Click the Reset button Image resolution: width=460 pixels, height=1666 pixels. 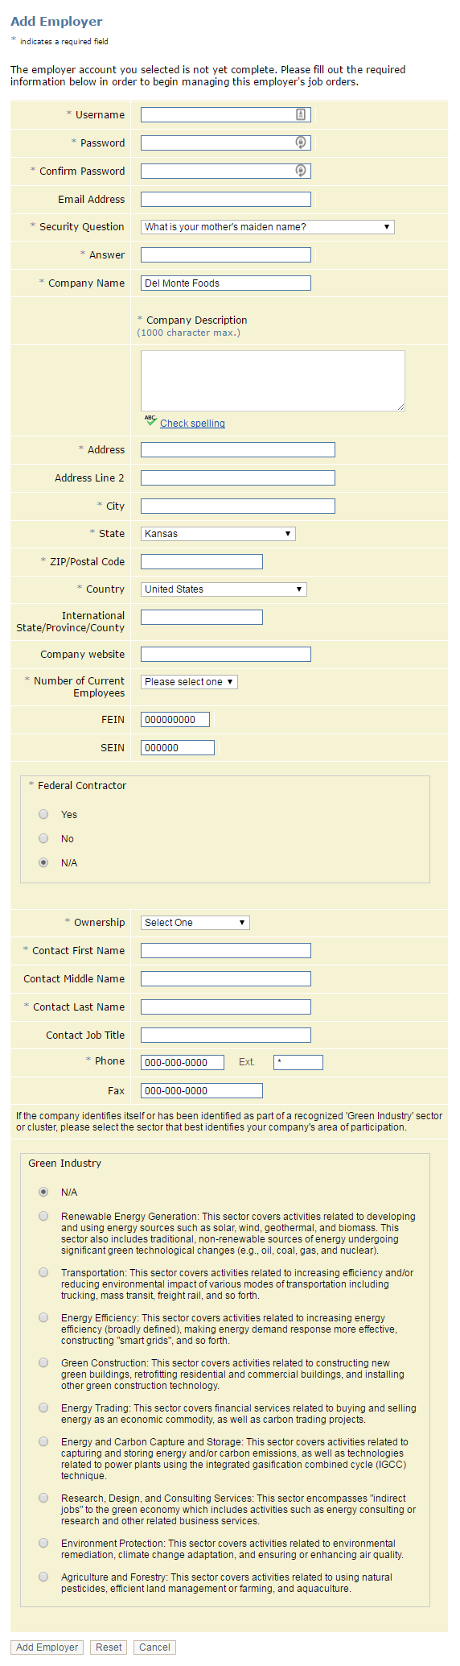point(109,1647)
